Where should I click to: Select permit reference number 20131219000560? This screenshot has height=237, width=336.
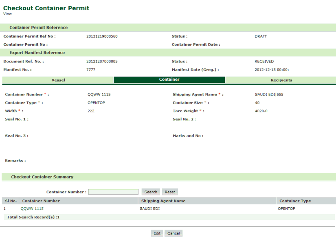point(102,36)
